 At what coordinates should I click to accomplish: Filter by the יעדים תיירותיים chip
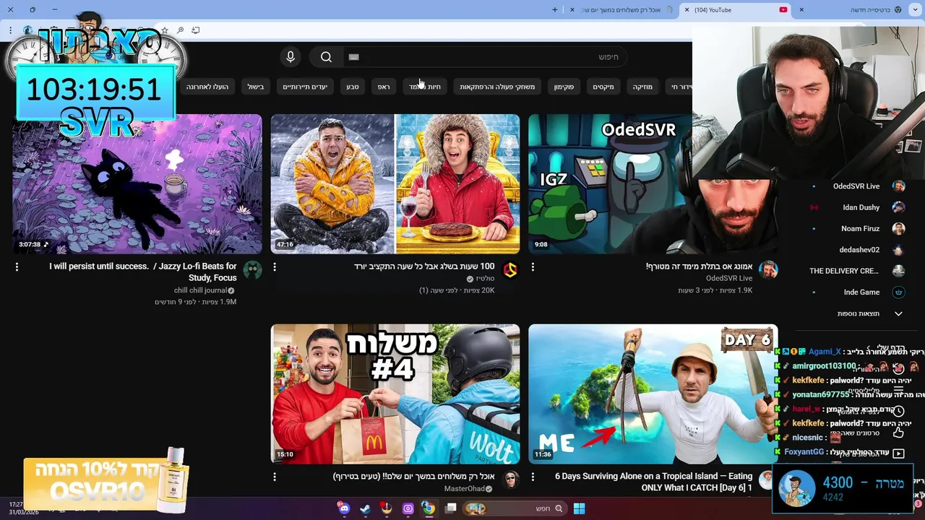pyautogui.click(x=305, y=87)
